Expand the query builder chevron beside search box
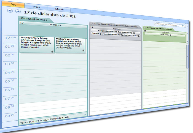 [187, 26]
